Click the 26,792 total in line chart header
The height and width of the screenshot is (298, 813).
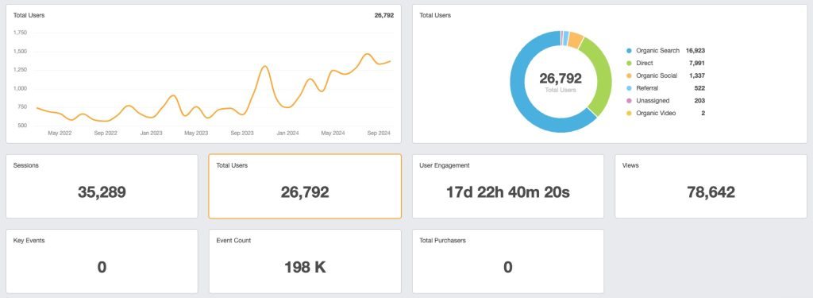[x=384, y=16]
